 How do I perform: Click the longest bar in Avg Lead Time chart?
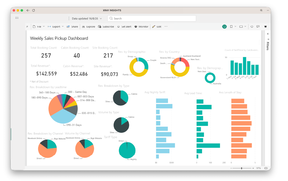pyautogui.click(x=208, y=146)
